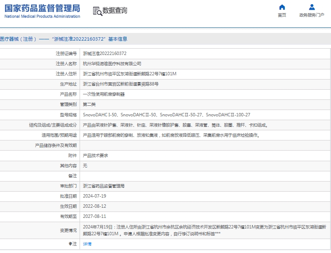Click management category value 第二类

point(89,104)
